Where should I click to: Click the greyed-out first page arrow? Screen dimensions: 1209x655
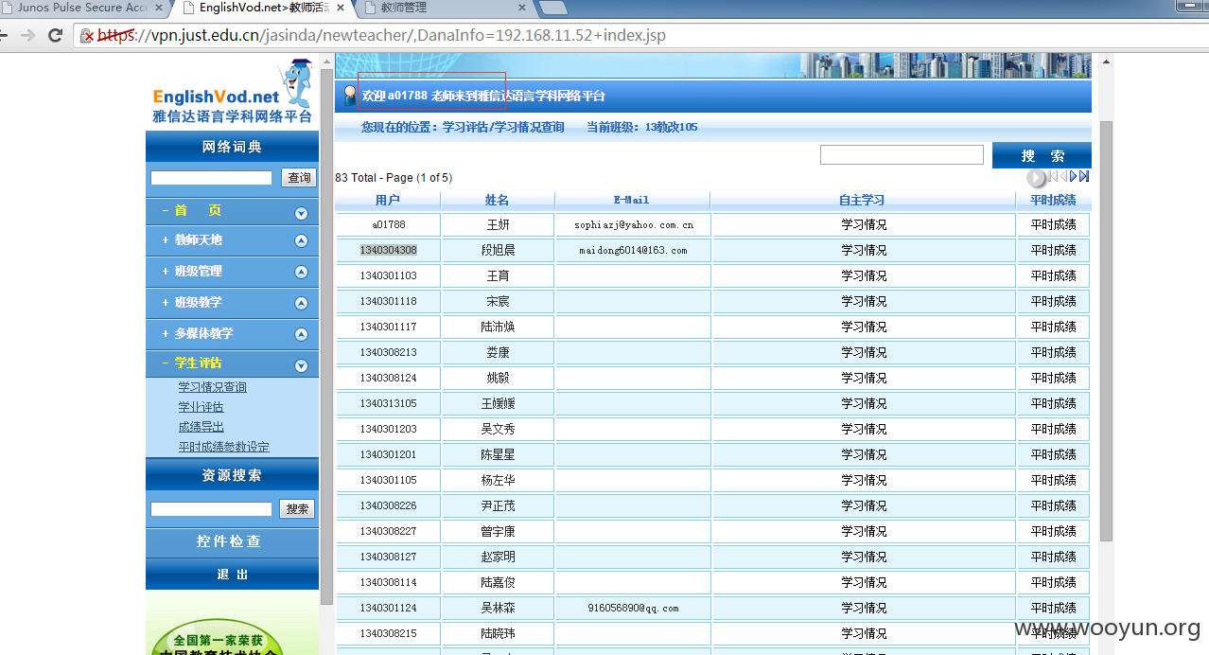coord(1053,176)
